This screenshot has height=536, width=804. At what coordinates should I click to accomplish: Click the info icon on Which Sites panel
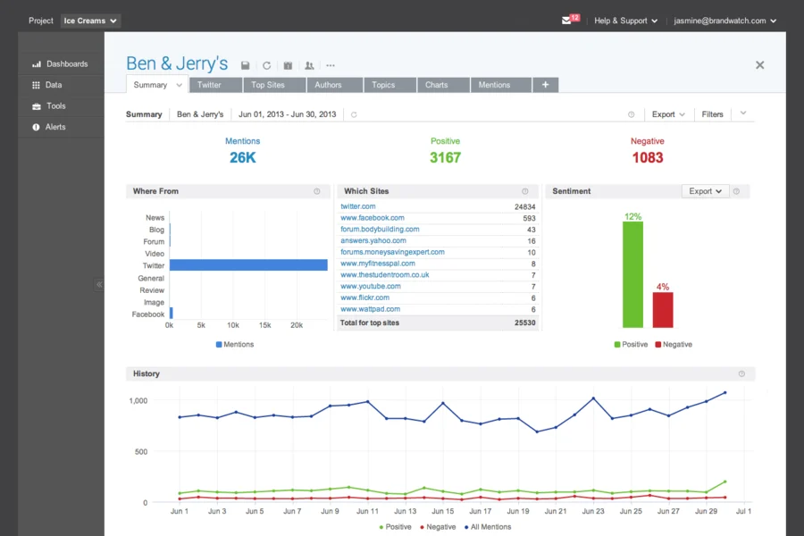524,191
